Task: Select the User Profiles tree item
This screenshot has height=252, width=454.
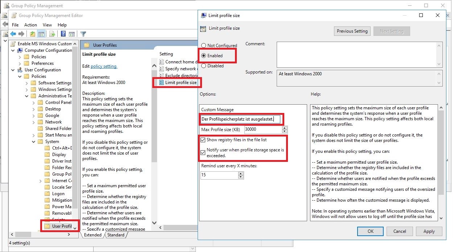Action: coord(62,226)
